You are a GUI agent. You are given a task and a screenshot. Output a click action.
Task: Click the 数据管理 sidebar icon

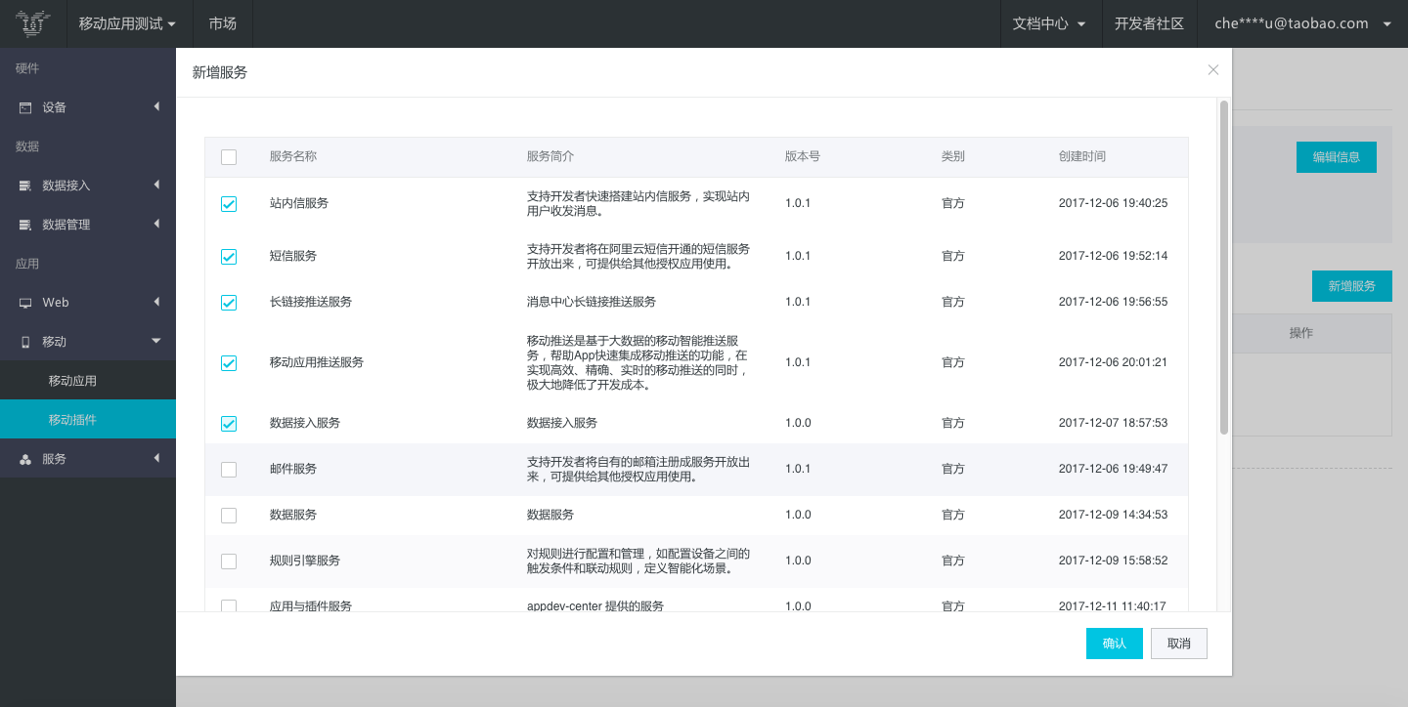(25, 225)
